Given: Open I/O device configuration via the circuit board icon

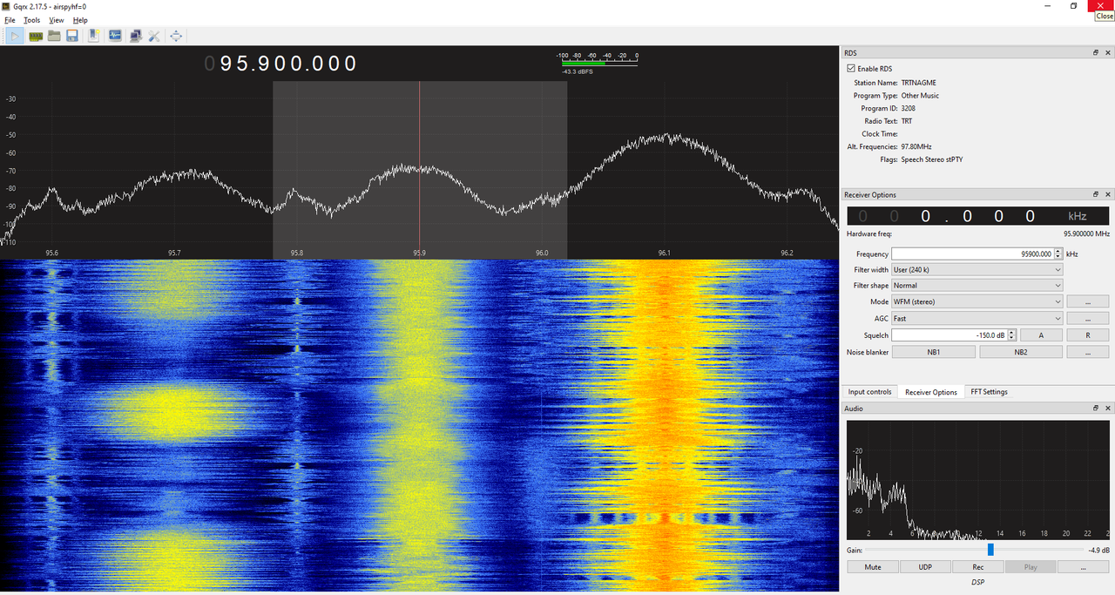Looking at the screenshot, I should 36,36.
